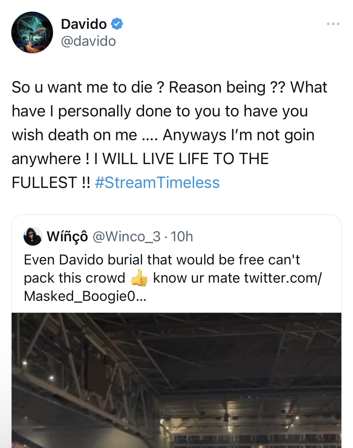Image resolution: width=353 pixels, height=448 pixels.
Task: Open the @Winco_3 handle
Action: [x=126, y=237]
